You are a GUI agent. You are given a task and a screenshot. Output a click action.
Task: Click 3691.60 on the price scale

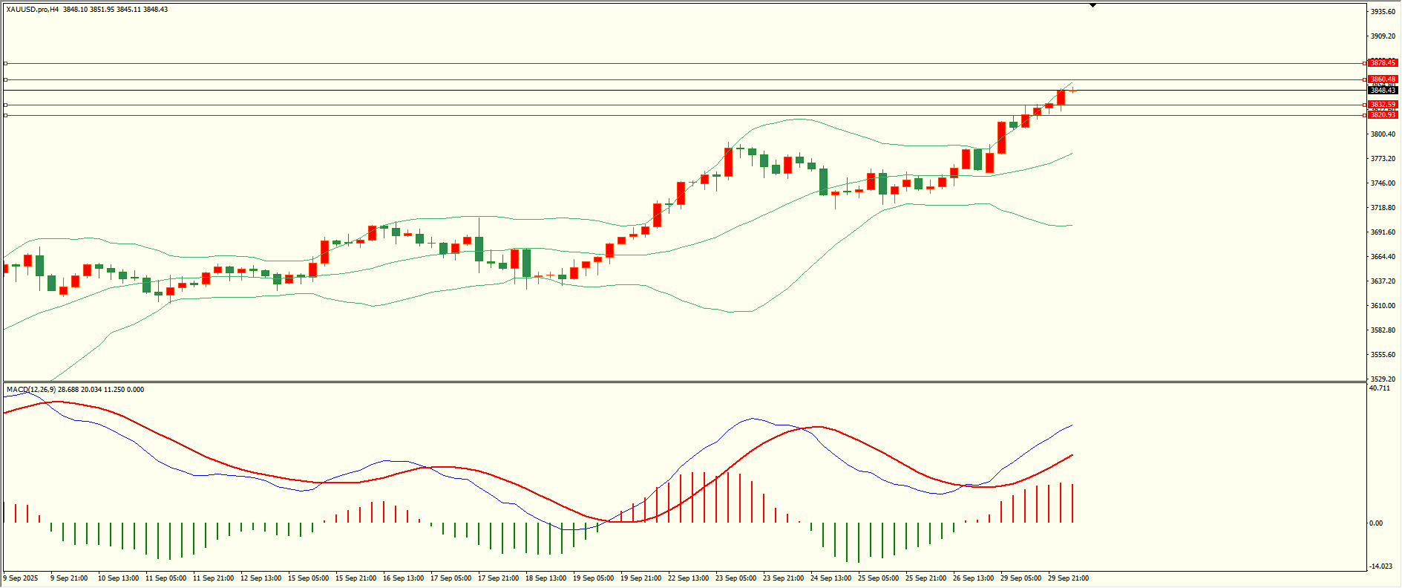tap(1382, 232)
